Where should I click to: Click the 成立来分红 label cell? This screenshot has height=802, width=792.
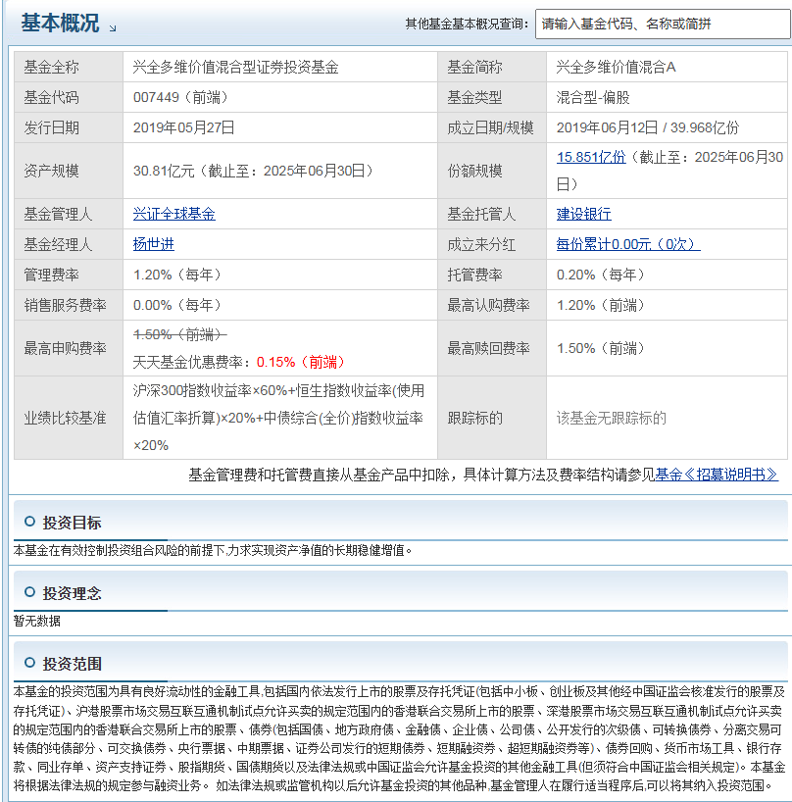pyautogui.click(x=492, y=244)
